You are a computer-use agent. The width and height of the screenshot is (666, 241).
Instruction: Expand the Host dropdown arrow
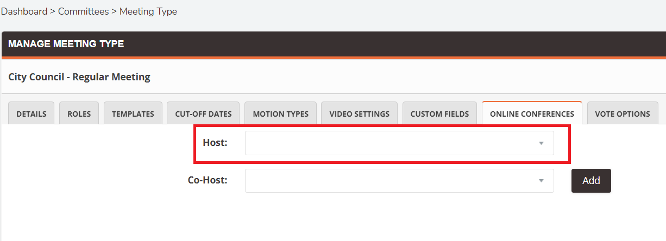click(541, 143)
